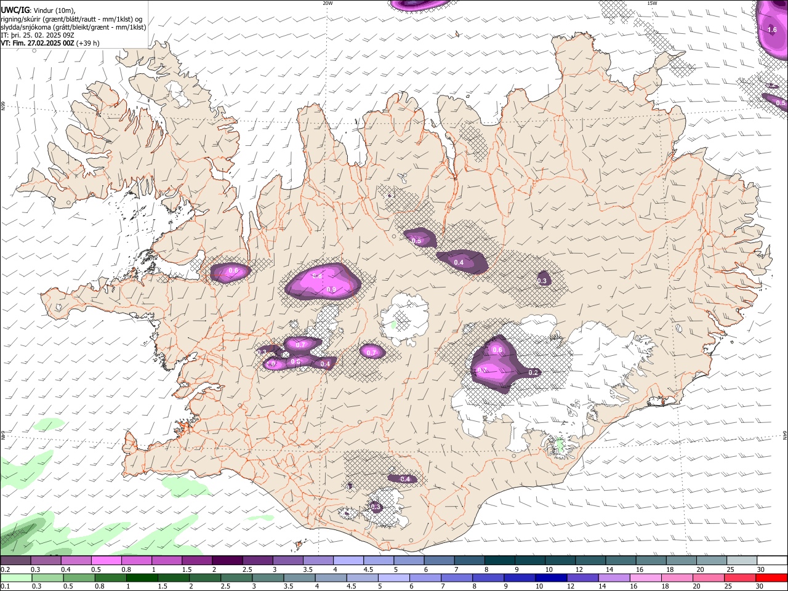Click the palest green rain swatch labelled 0.1
The height and width of the screenshot is (591, 788).
pyautogui.click(x=16, y=577)
